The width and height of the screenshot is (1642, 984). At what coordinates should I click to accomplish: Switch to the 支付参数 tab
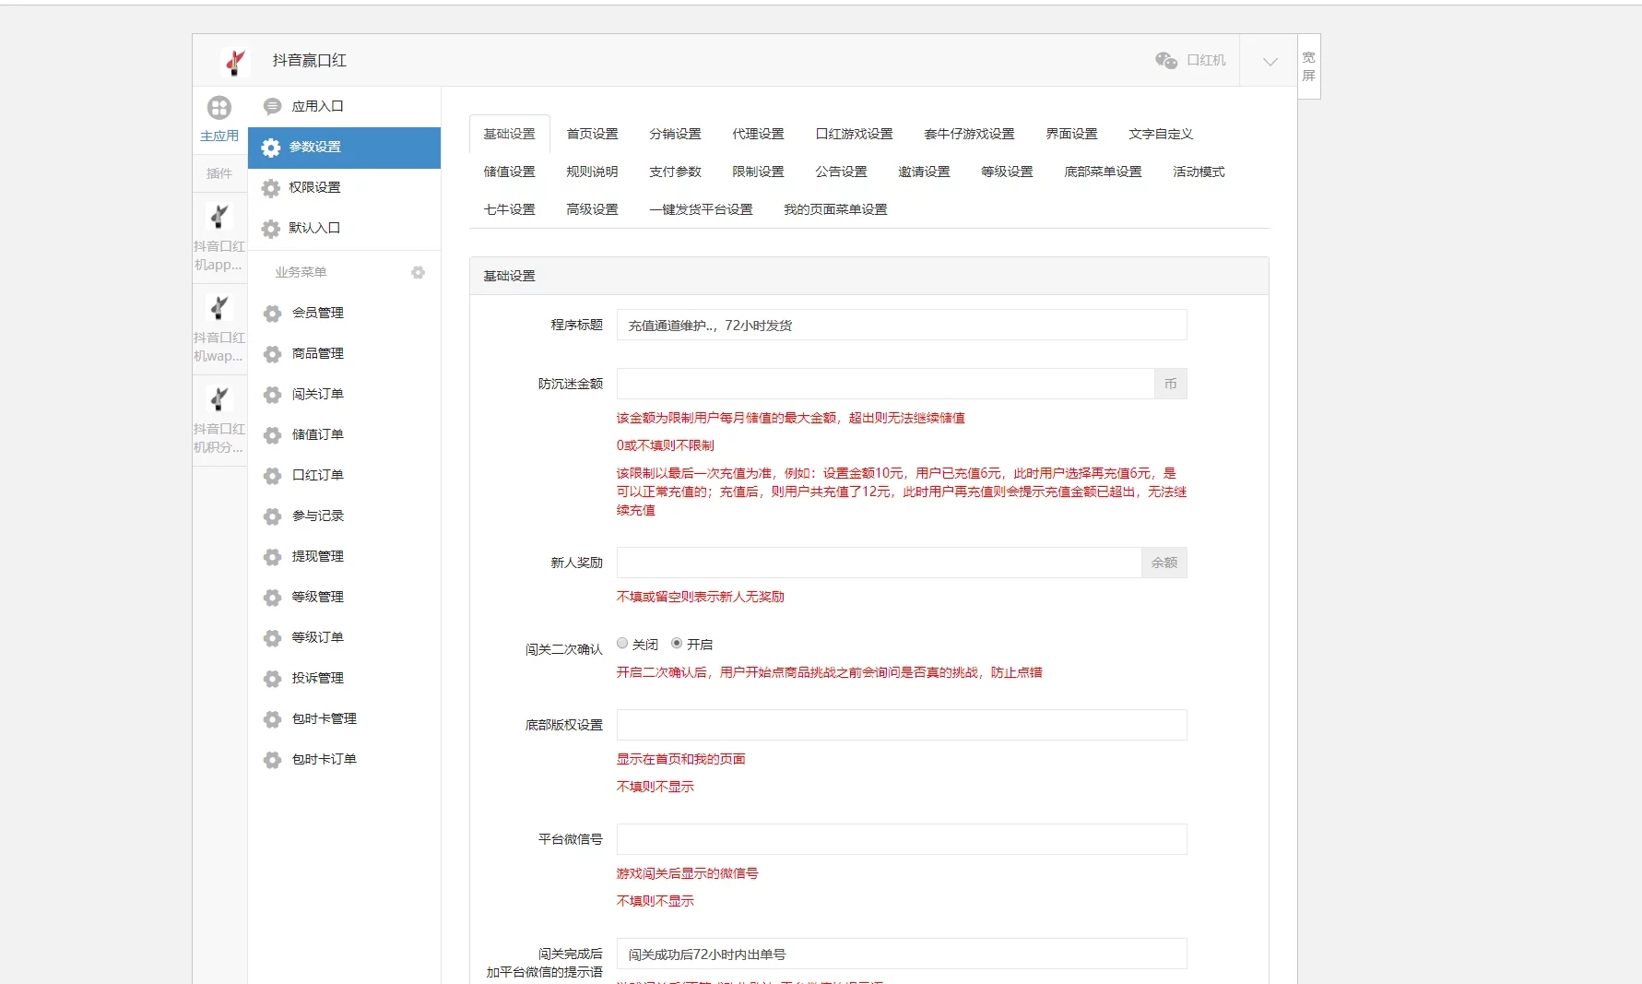[675, 172]
